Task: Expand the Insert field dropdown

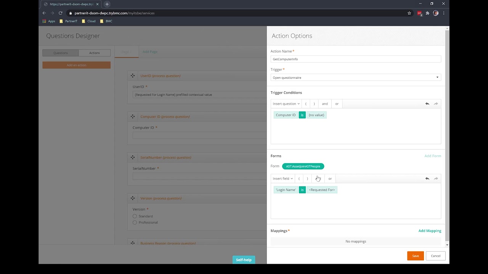Action: 283,178
